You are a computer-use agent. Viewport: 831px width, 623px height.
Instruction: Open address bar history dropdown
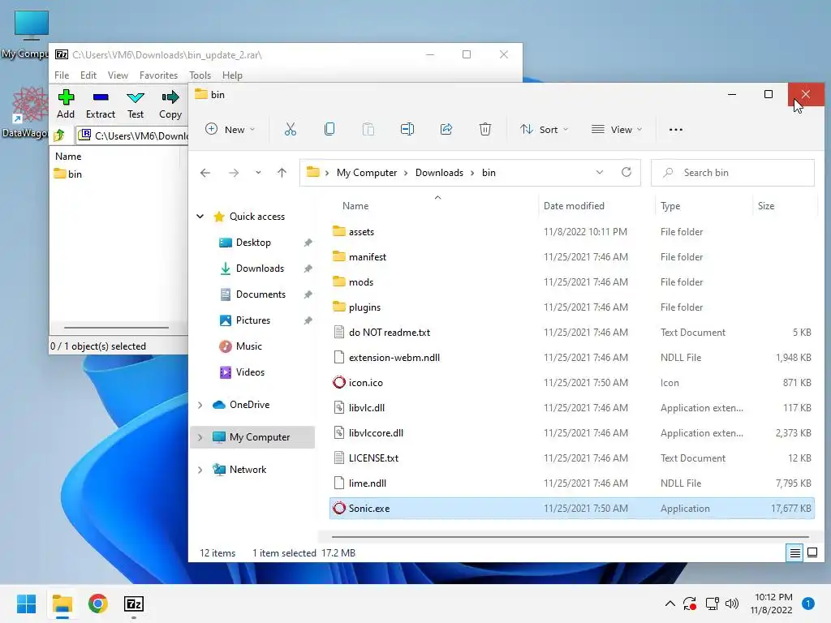coord(600,172)
